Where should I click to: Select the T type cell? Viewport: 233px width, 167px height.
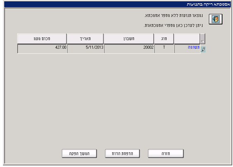164,49
